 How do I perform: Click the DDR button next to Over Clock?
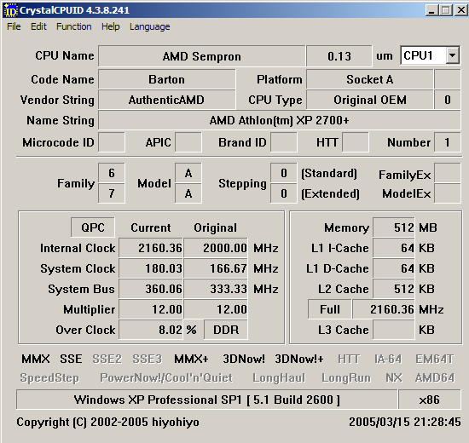(226, 330)
